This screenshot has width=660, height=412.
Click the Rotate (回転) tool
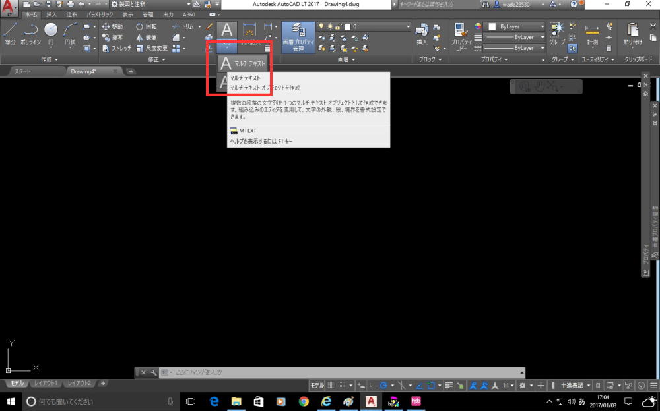pyautogui.click(x=147, y=26)
